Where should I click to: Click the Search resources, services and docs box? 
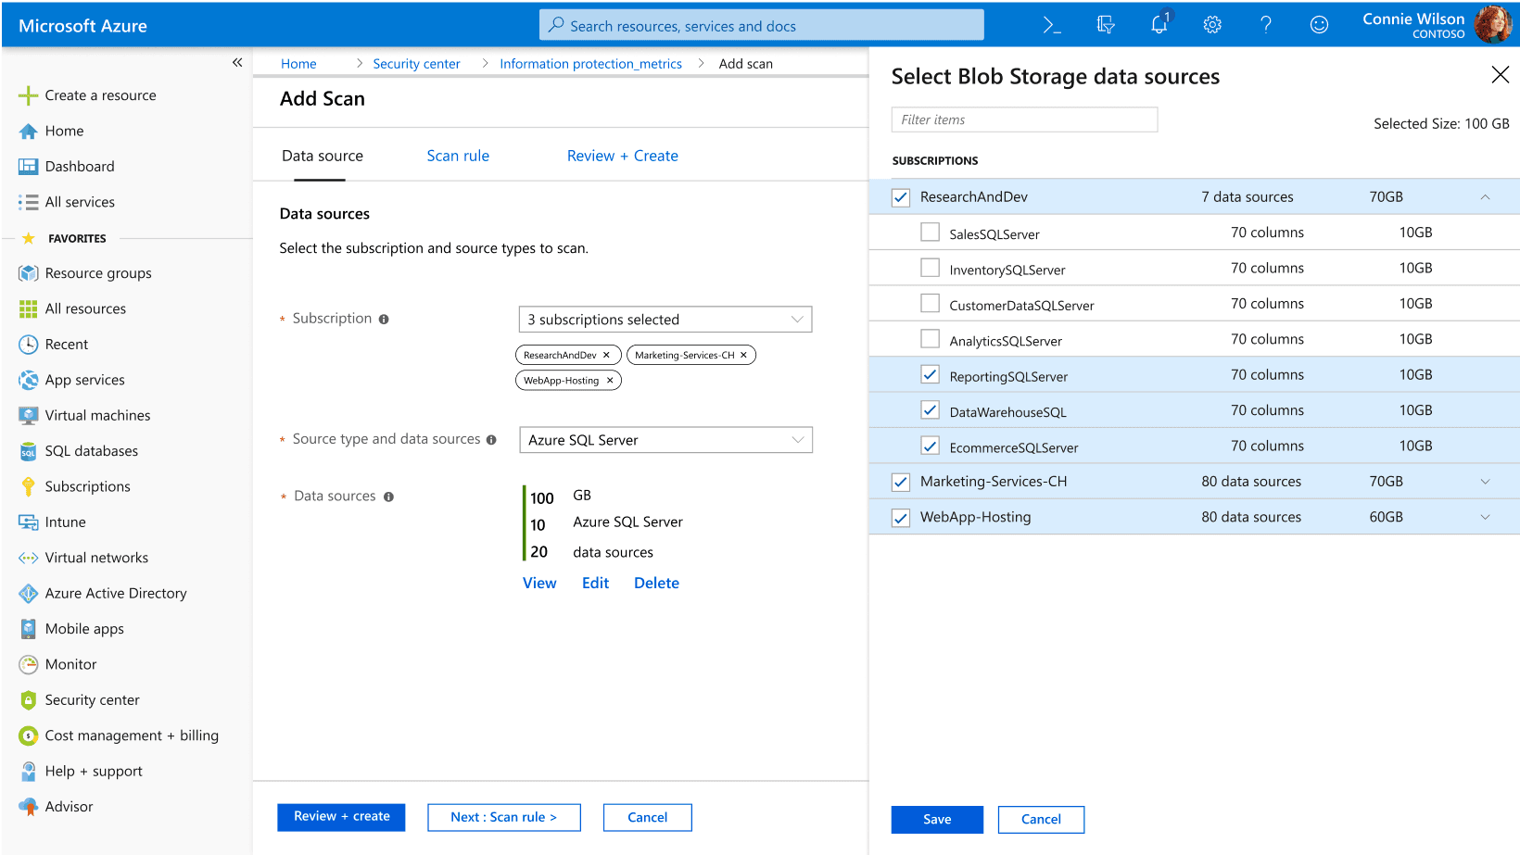click(761, 25)
